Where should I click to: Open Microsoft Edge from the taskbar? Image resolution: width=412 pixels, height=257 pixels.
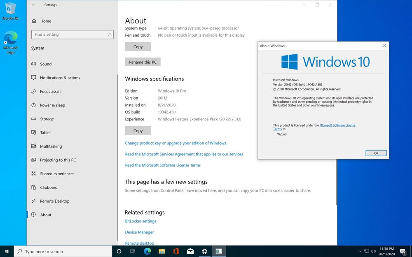[x=147, y=252]
